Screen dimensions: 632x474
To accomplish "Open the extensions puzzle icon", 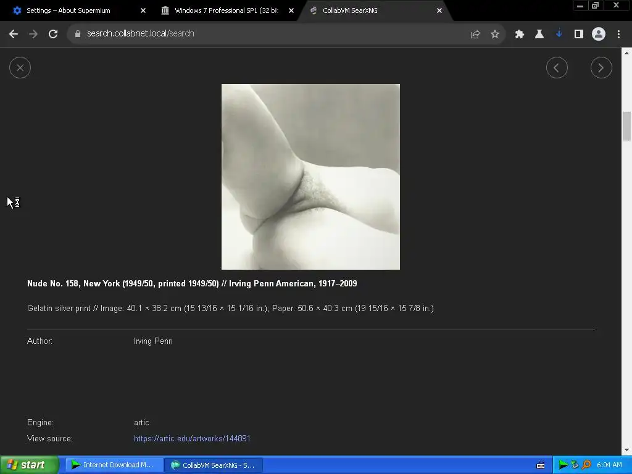I will click(519, 35).
